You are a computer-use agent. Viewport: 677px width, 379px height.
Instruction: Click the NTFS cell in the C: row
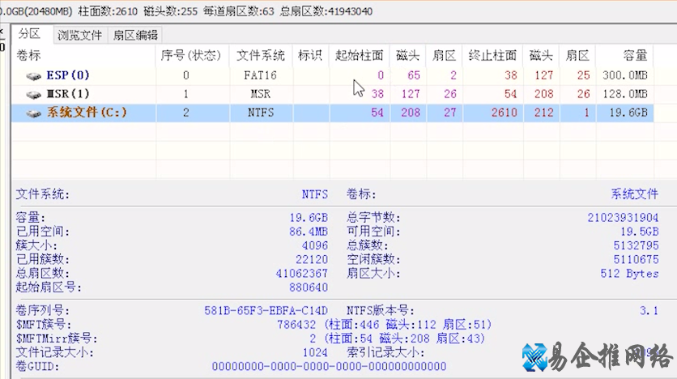[260, 113]
